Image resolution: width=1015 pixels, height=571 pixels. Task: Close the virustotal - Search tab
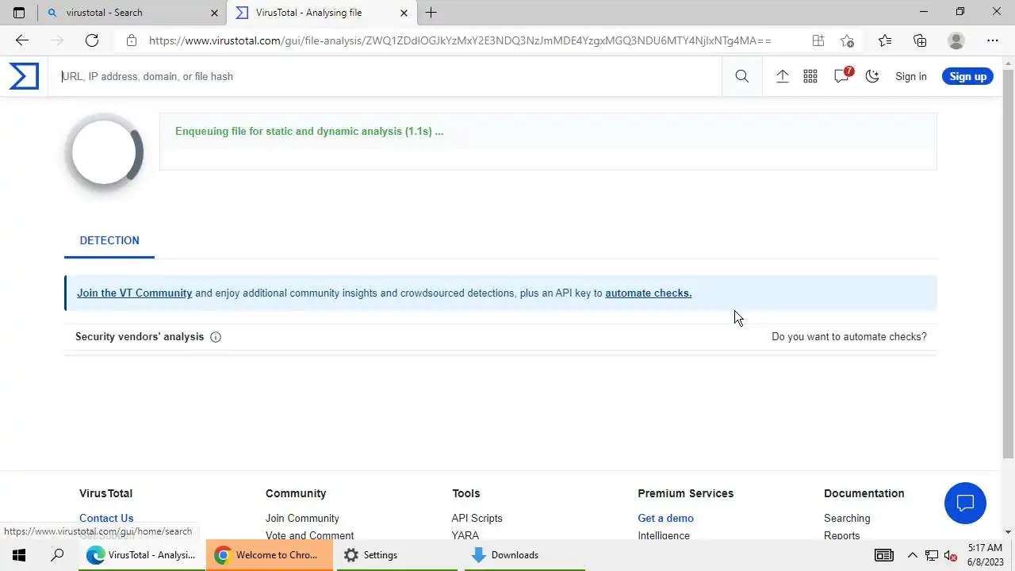[214, 13]
